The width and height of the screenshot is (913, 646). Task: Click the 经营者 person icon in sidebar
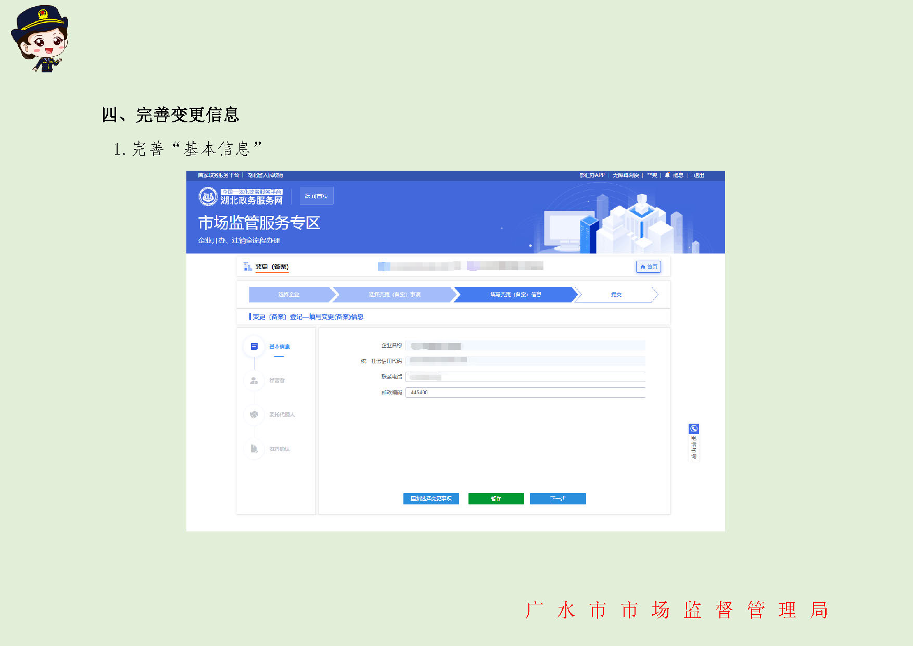(254, 381)
